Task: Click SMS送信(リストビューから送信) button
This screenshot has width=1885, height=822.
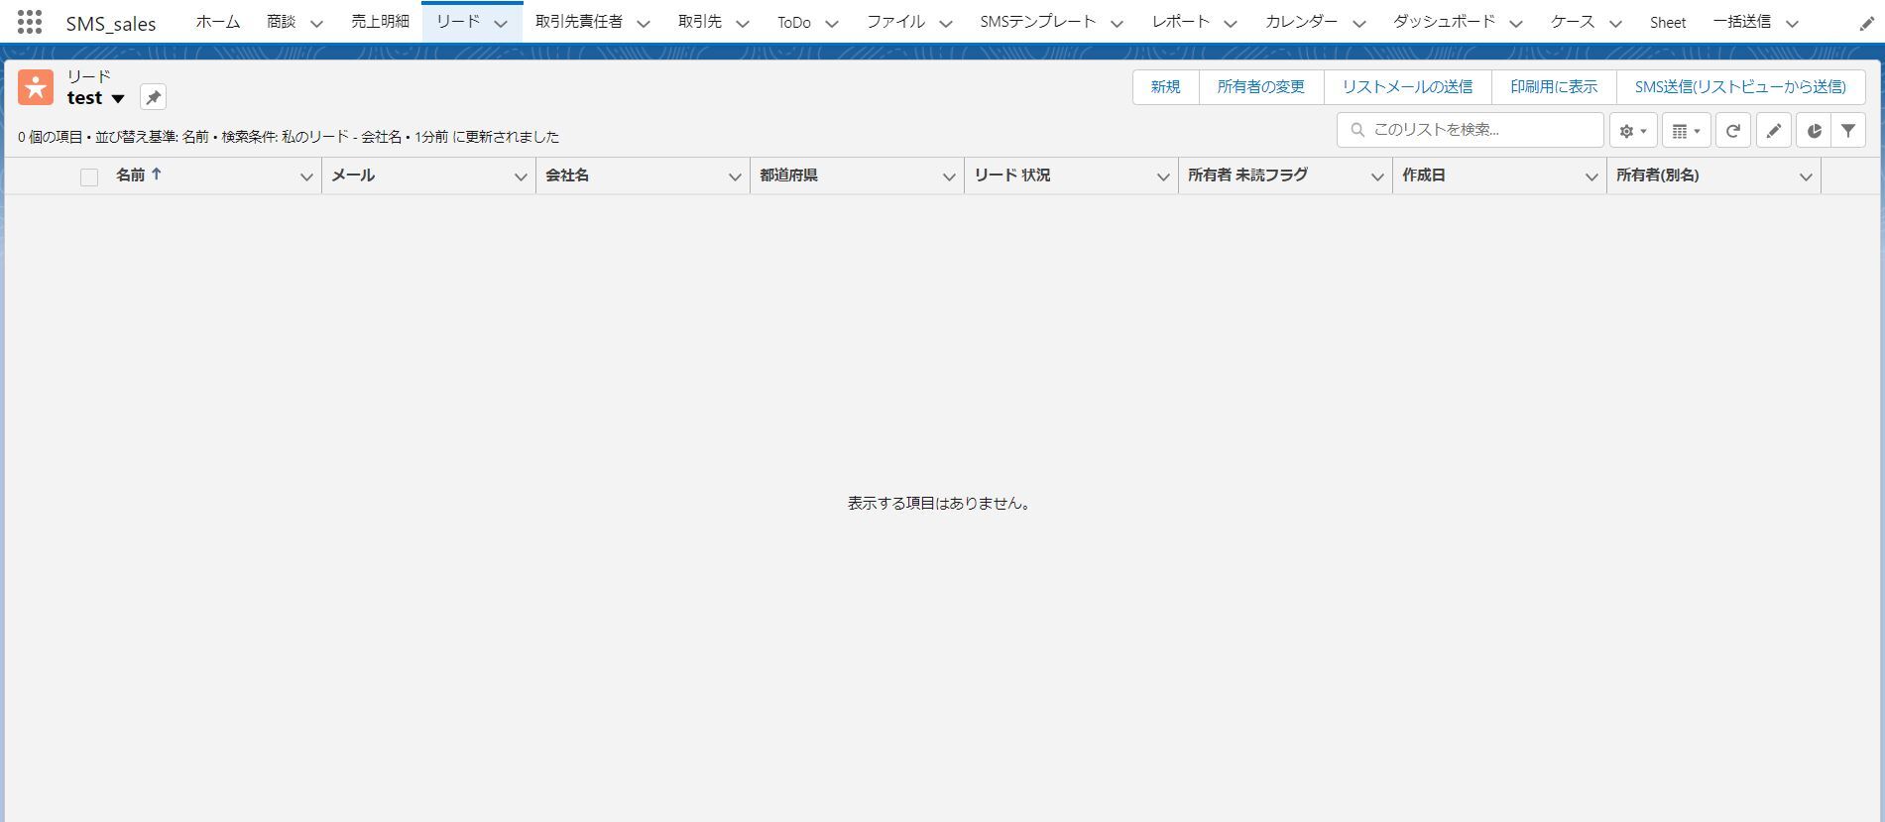Action: [x=1739, y=87]
